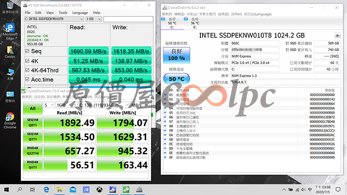Click the firmware field 002C

pos(255,43)
